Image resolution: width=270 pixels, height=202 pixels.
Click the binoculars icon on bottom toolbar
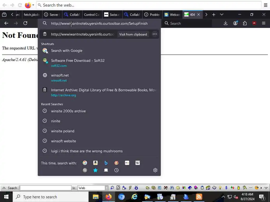tap(172, 188)
